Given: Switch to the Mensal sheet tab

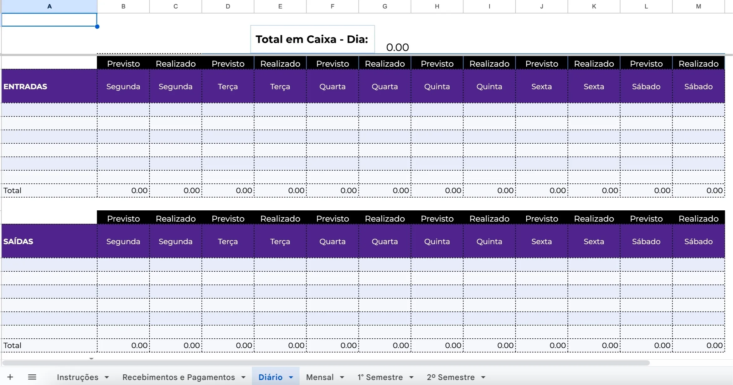Looking at the screenshot, I should (320, 377).
